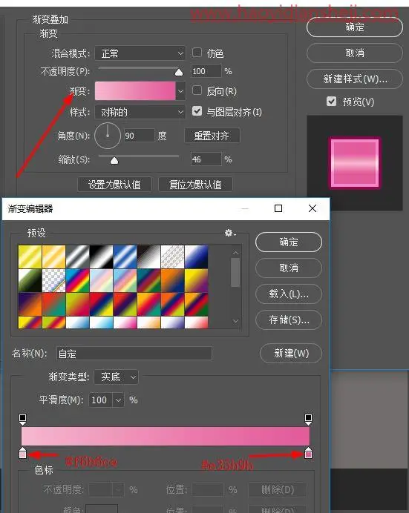Viewport: 409px width, 513px height.
Task: Choose the yellow striped gradient preset
Action: point(30,256)
